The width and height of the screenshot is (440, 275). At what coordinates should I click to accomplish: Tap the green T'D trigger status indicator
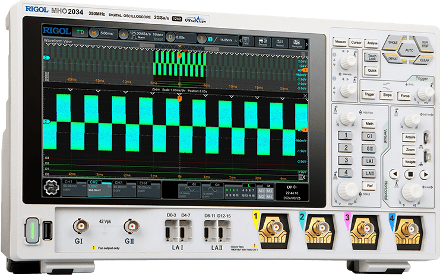pyautogui.click(x=80, y=32)
